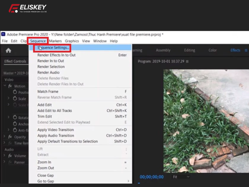Open the Program monitor panel menu icon
The height and width of the screenshot is (187, 249).
click(187, 61)
